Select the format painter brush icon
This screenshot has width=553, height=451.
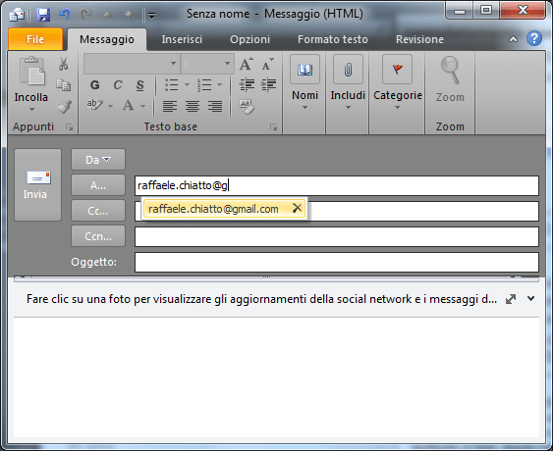65,107
